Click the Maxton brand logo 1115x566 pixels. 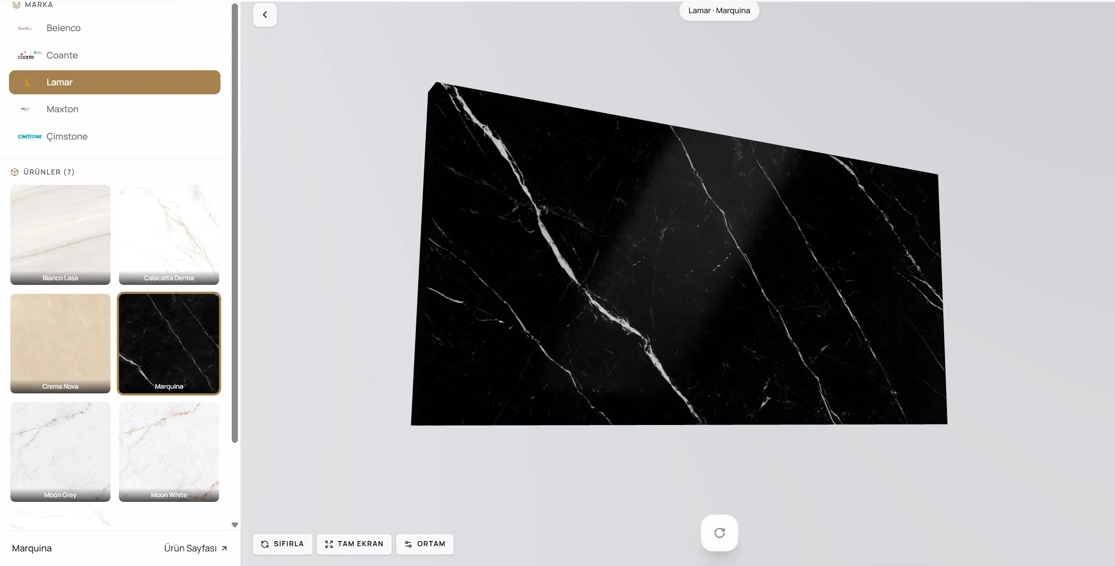click(25, 109)
